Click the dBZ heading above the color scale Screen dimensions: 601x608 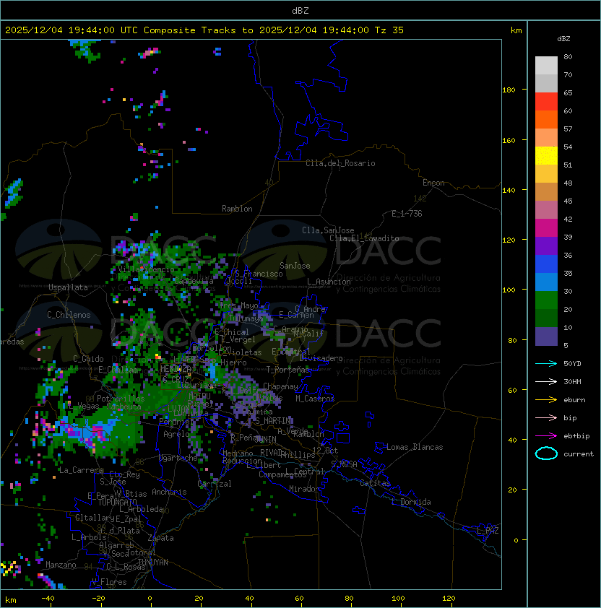coord(563,39)
